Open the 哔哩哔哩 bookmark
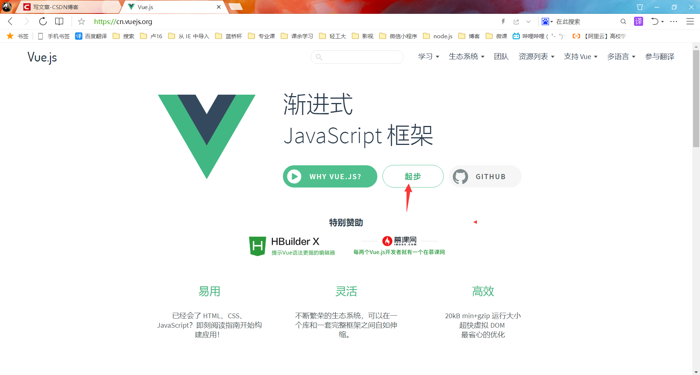700x375 pixels. coord(540,36)
